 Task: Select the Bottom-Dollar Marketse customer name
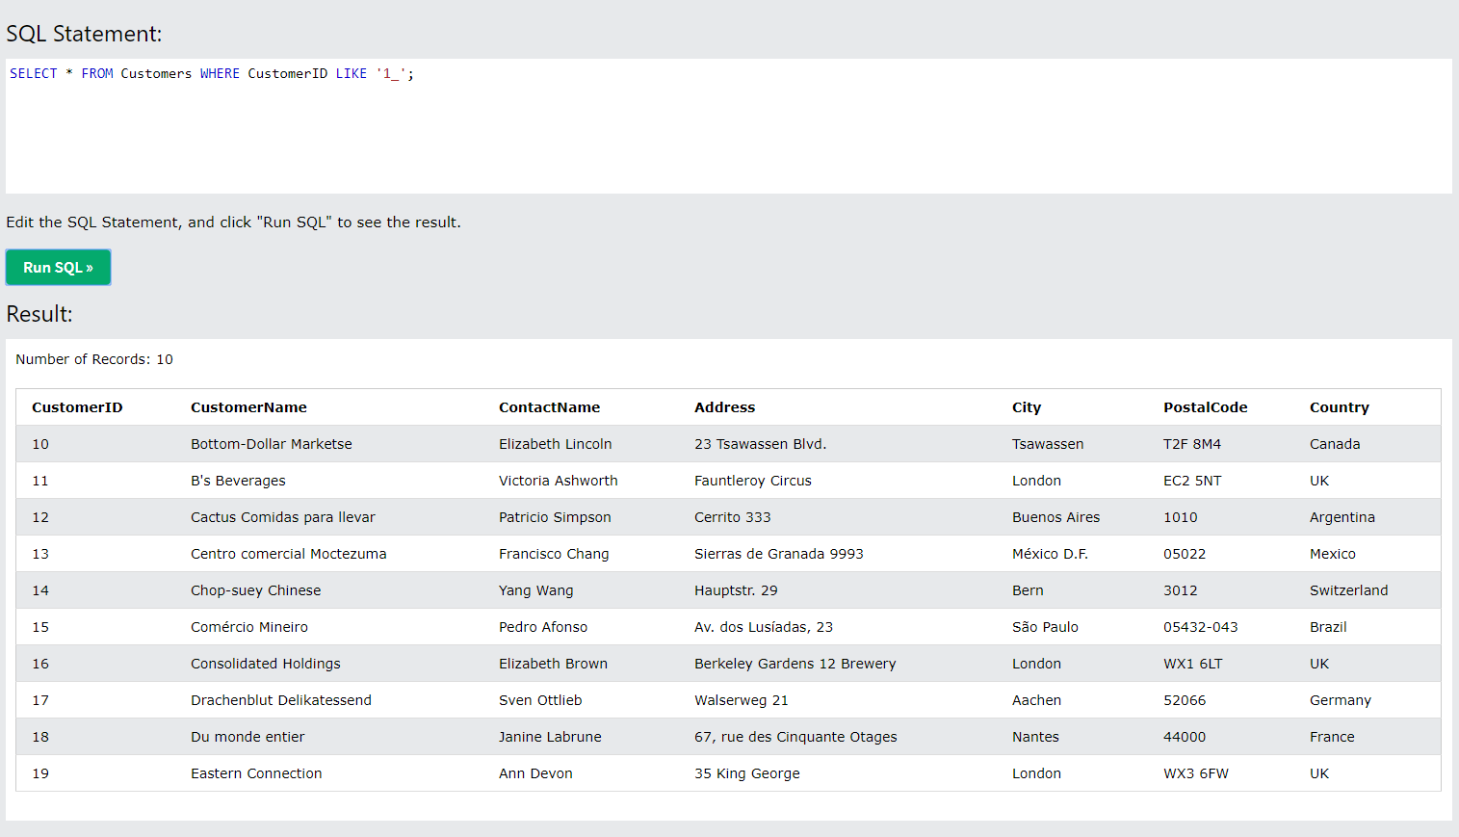tap(272, 444)
